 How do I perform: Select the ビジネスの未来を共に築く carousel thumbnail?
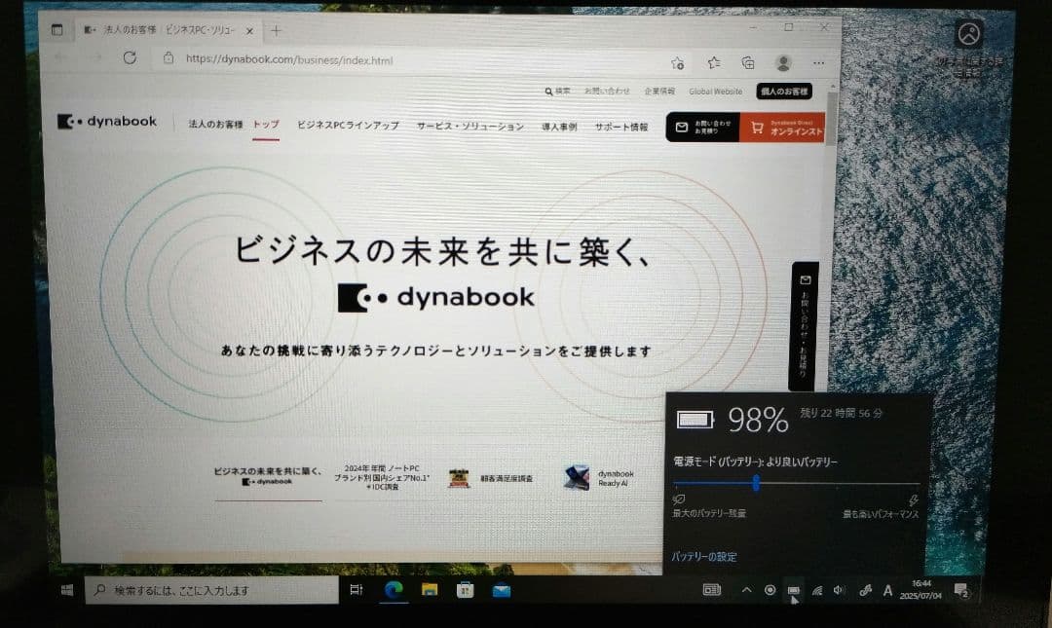[268, 477]
